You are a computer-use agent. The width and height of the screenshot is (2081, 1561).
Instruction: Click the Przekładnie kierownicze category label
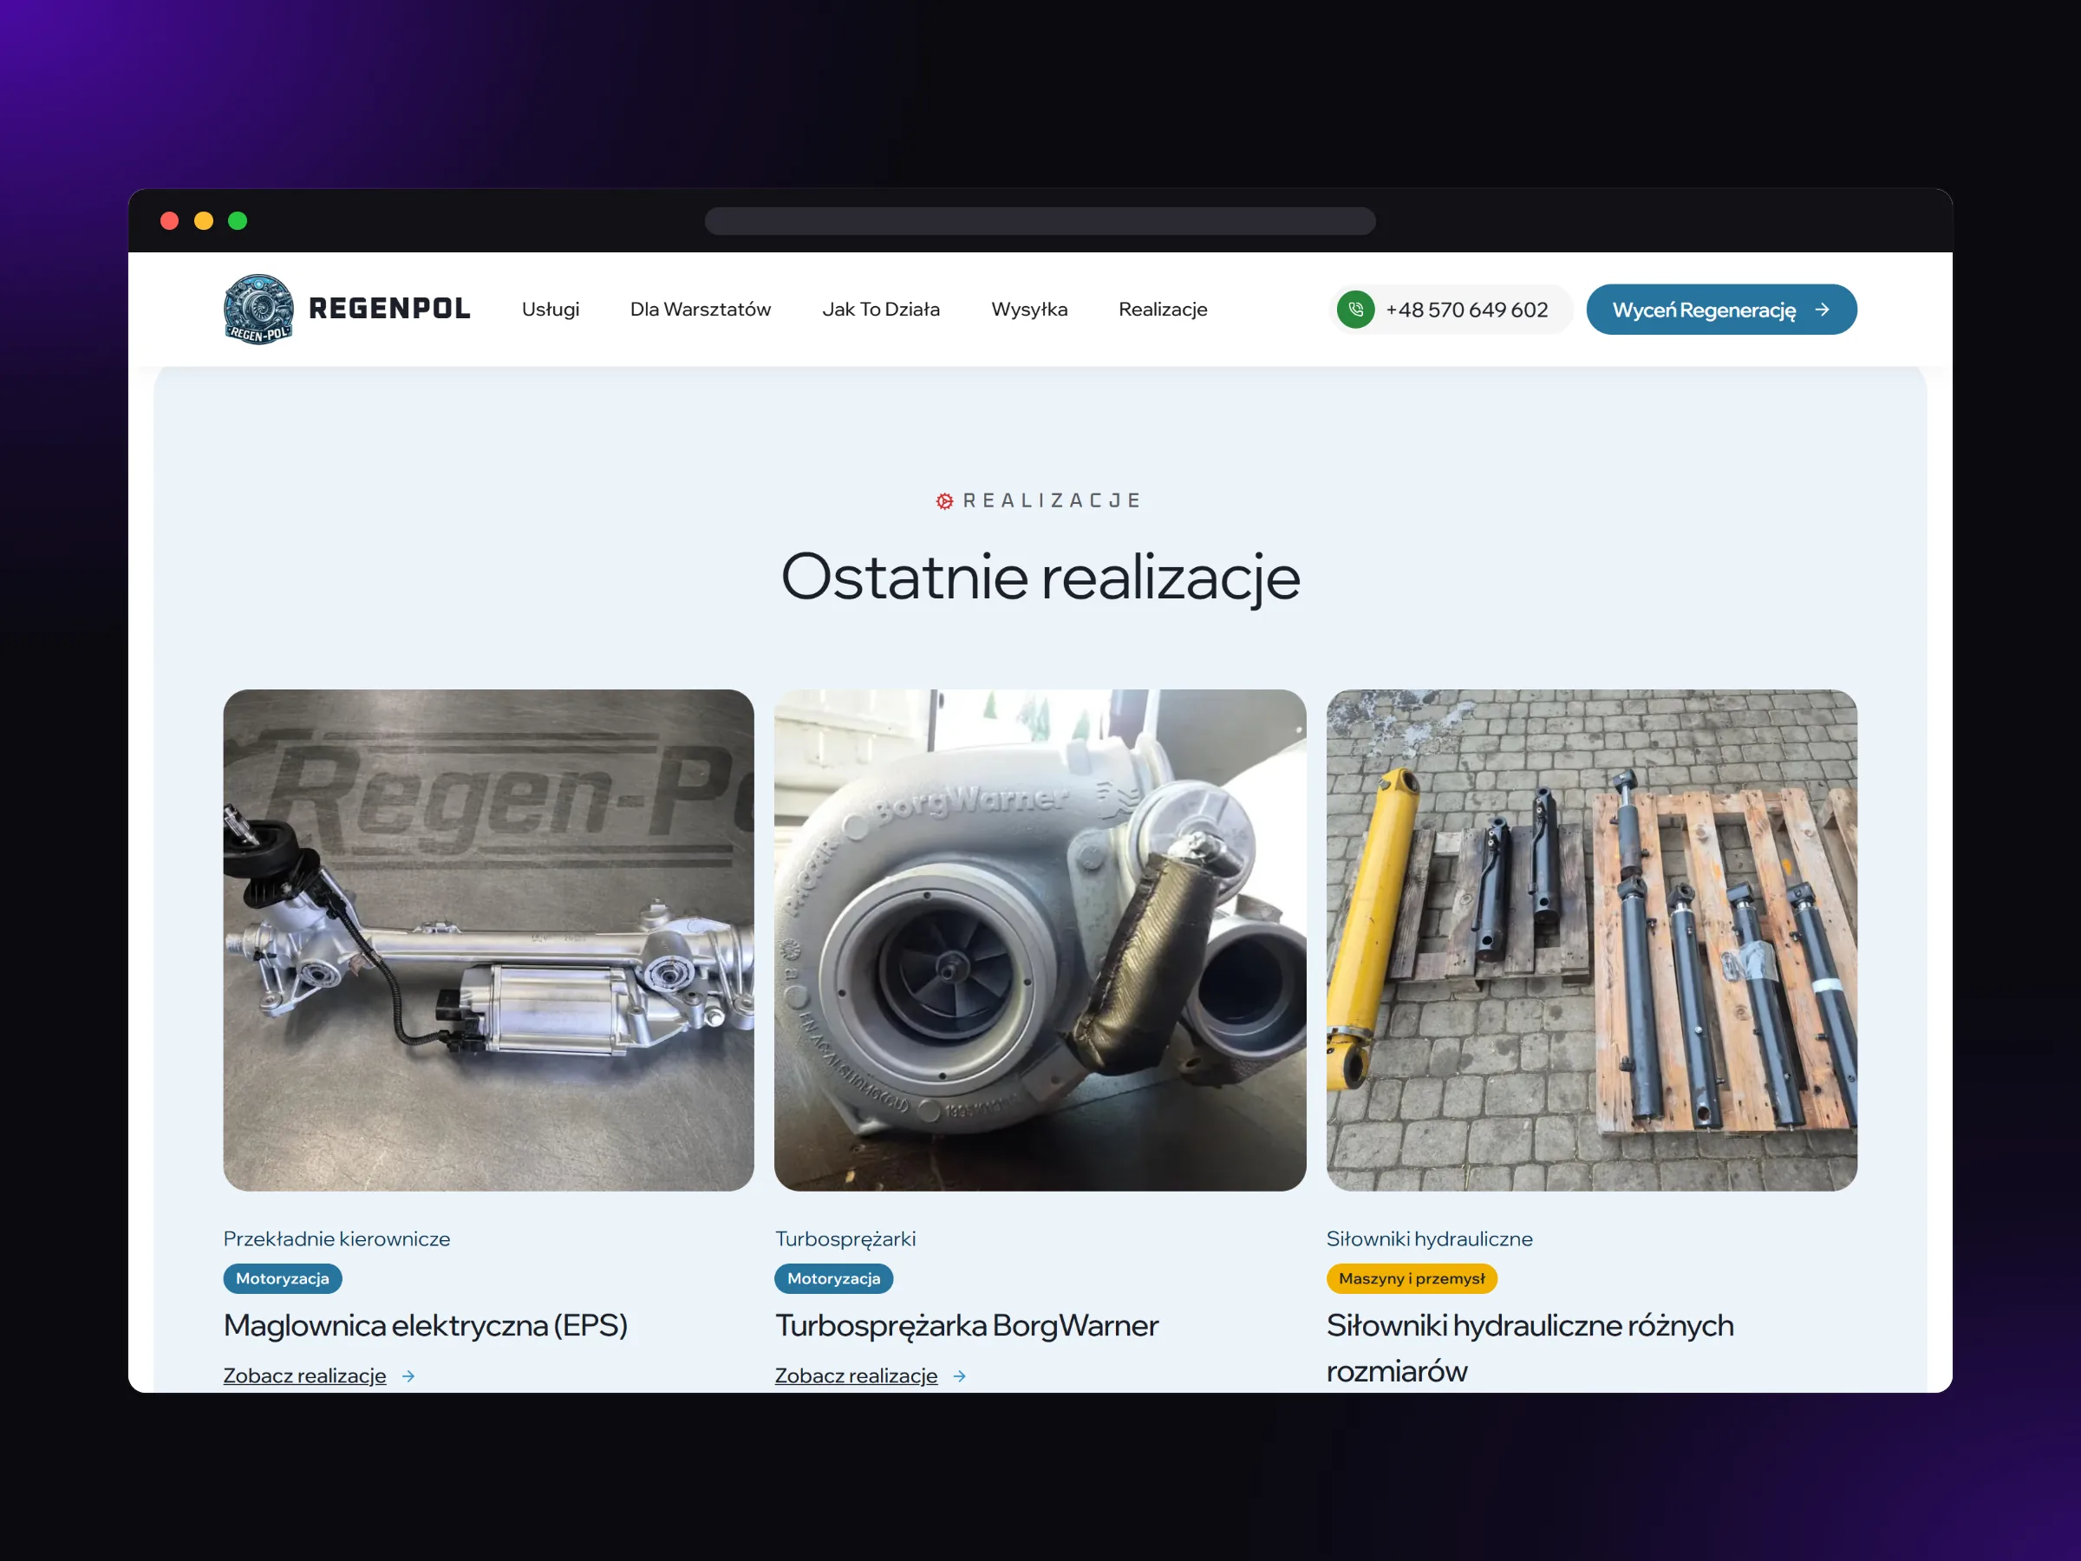point(336,1238)
